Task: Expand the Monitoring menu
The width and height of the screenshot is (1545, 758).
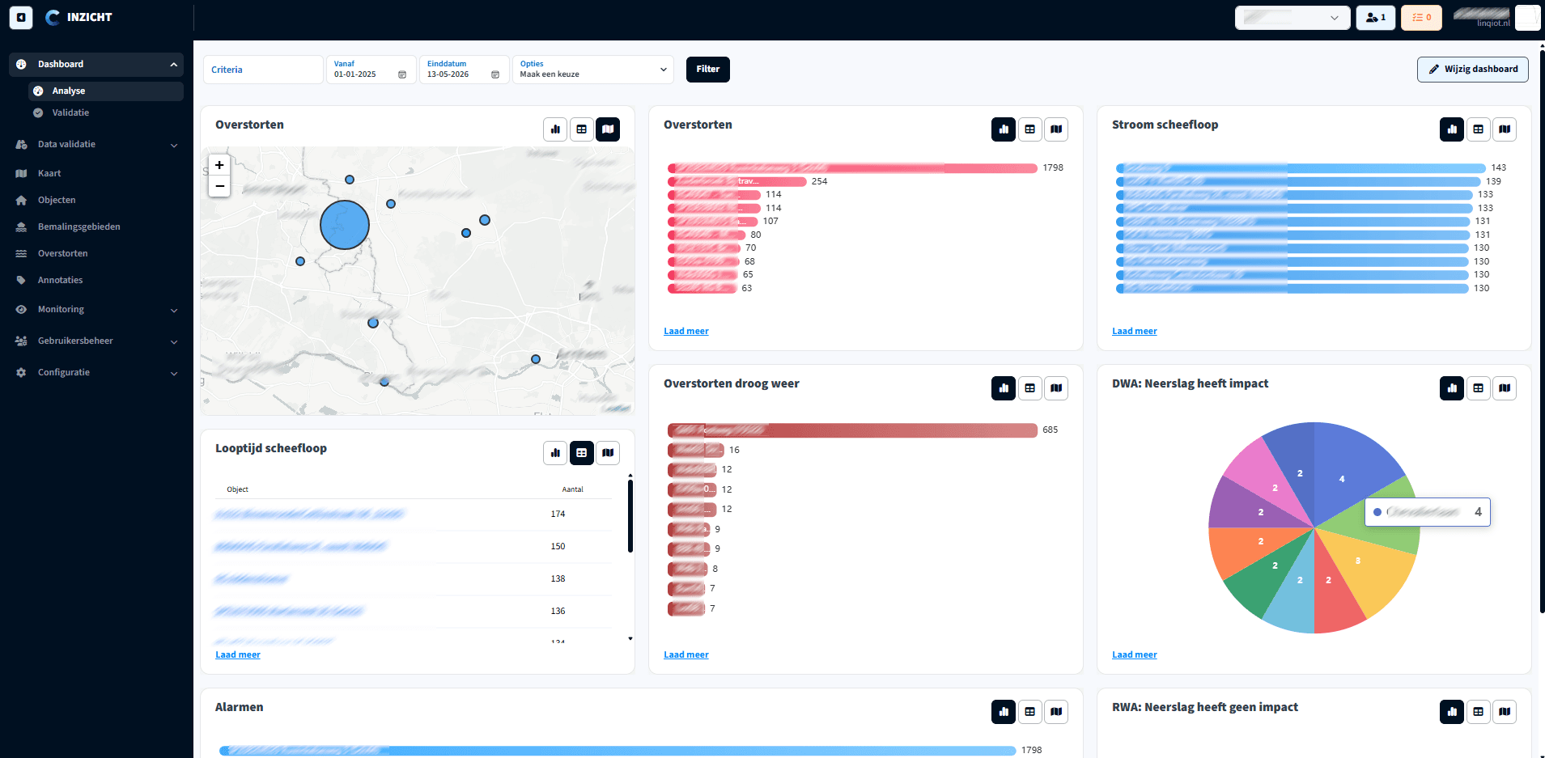Action: tap(96, 310)
